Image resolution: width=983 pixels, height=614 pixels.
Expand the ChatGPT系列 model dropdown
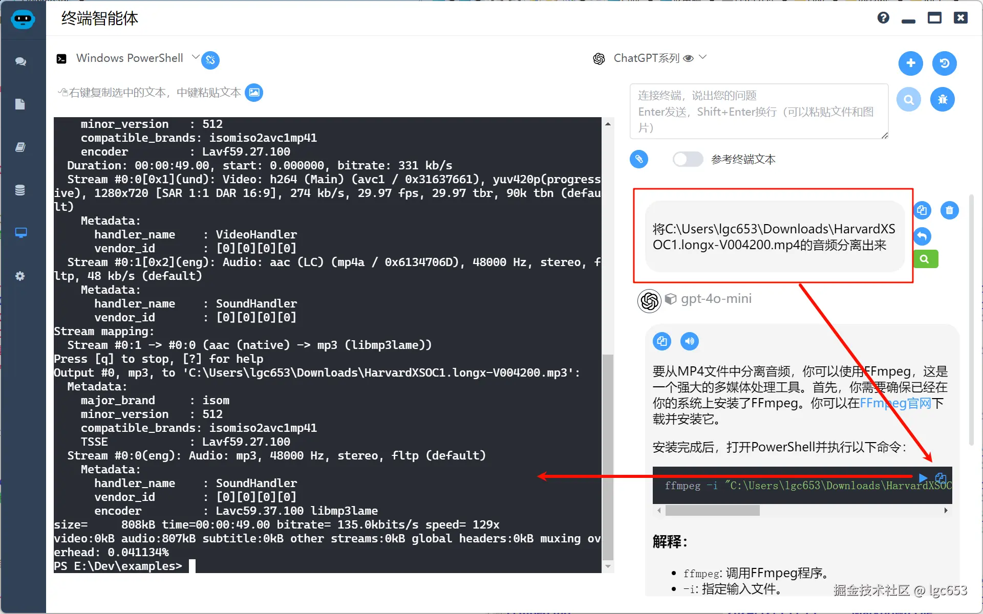pyautogui.click(x=703, y=57)
